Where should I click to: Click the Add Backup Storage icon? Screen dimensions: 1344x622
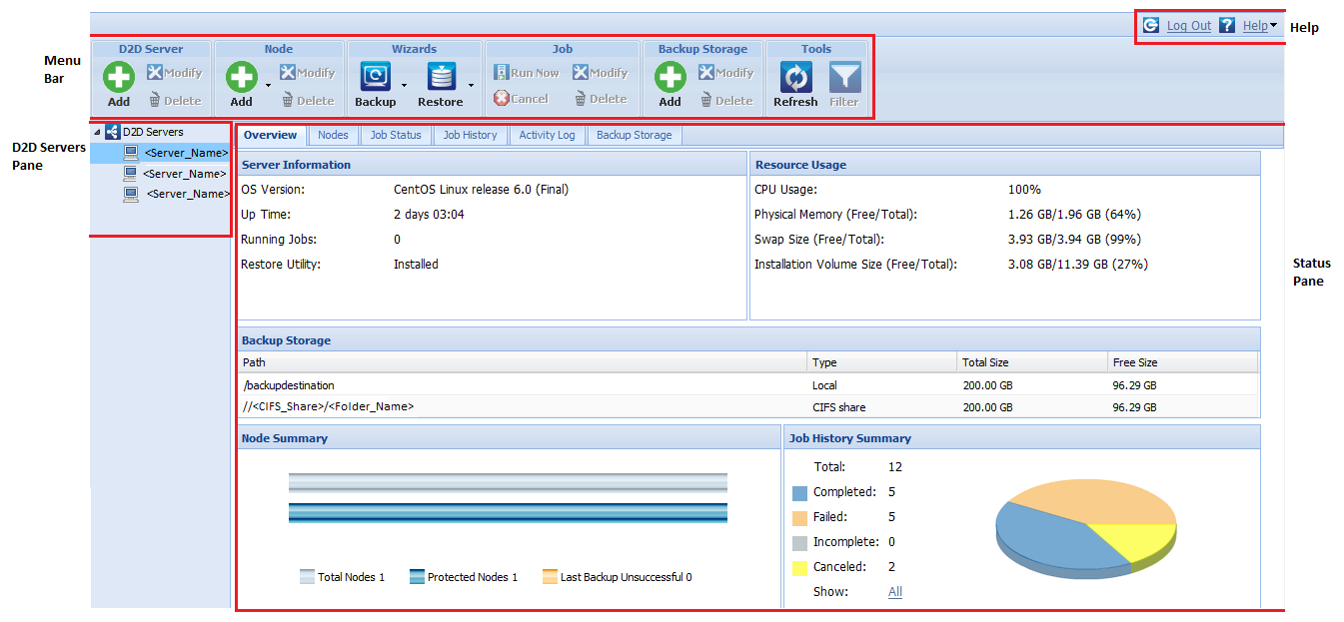point(669,76)
